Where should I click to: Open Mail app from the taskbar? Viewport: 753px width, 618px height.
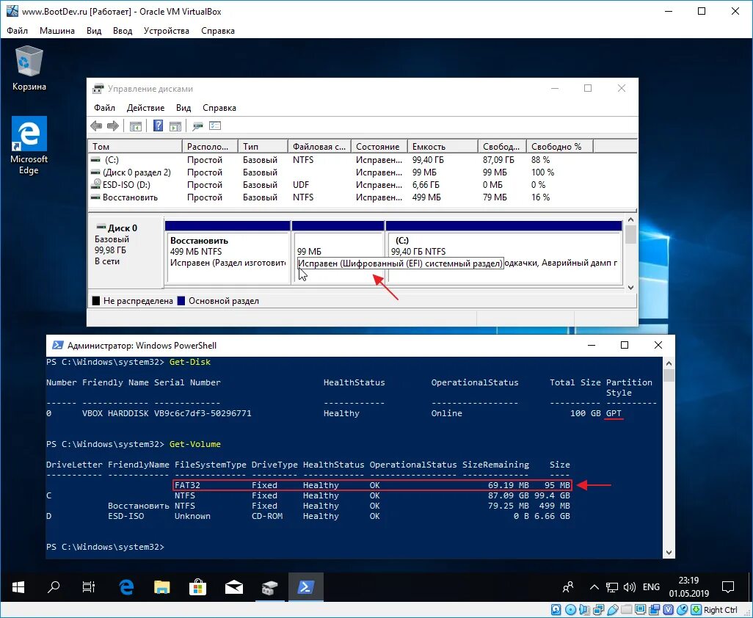[x=234, y=586]
